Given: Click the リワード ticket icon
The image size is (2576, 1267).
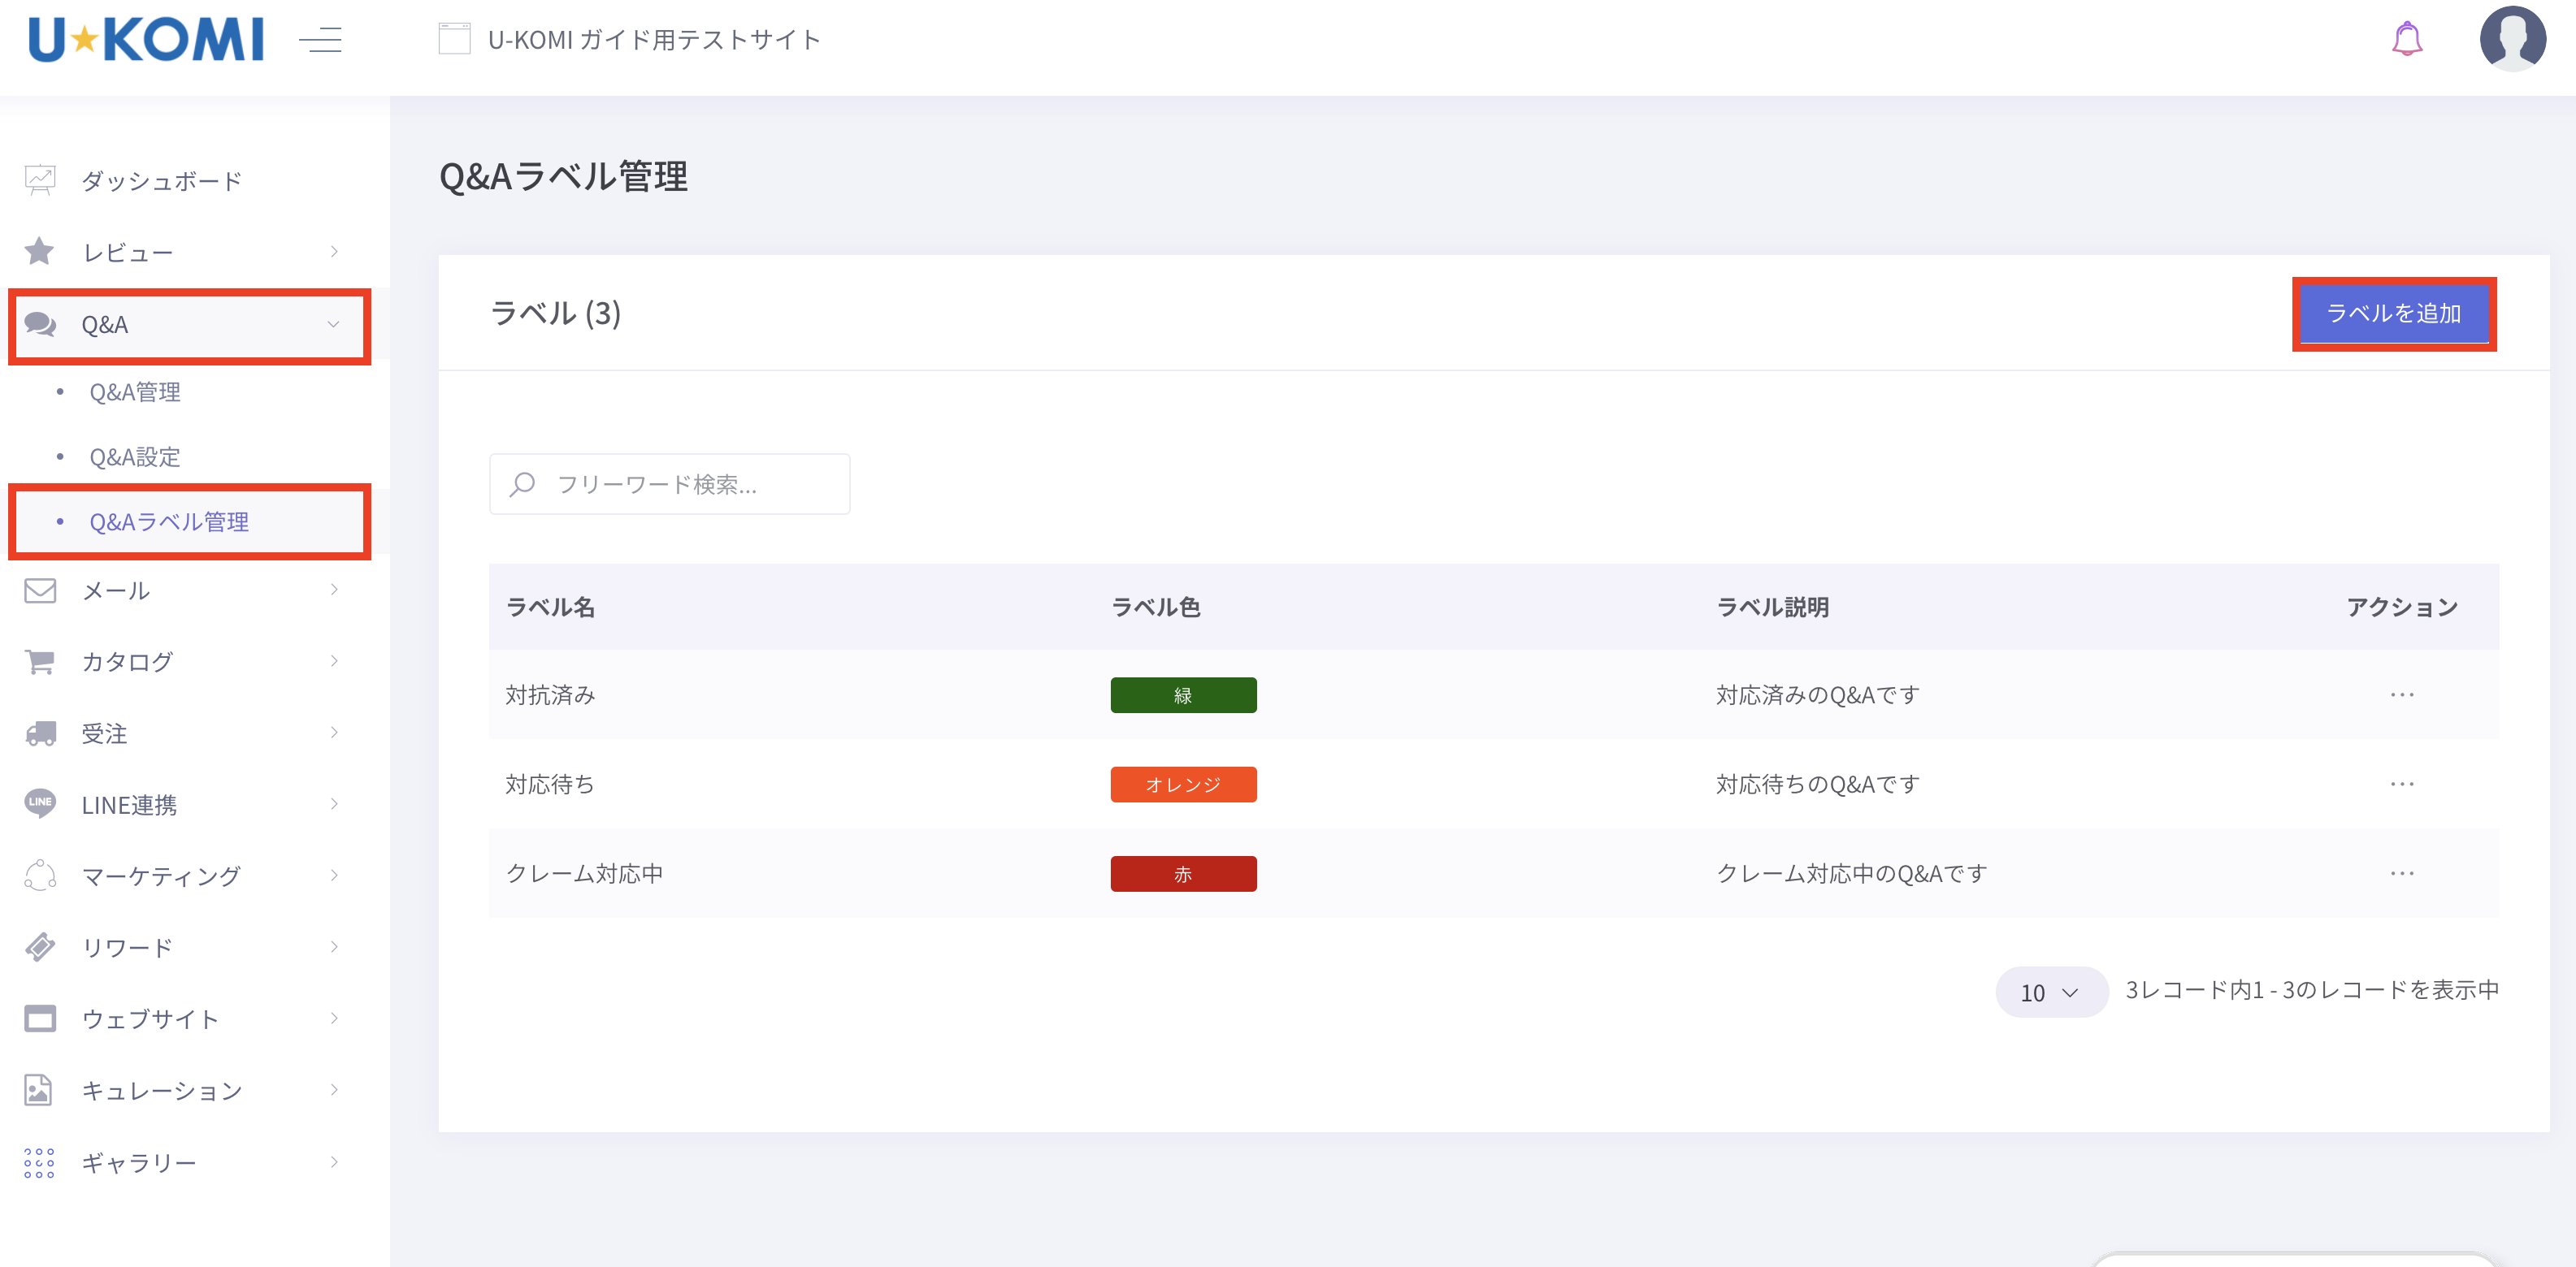Looking at the screenshot, I should (x=40, y=946).
